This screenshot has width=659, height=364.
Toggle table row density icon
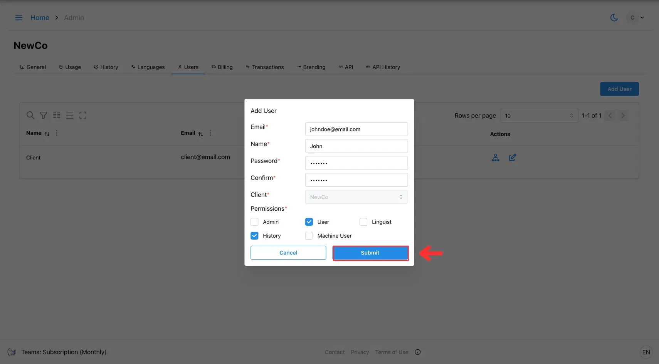70,115
